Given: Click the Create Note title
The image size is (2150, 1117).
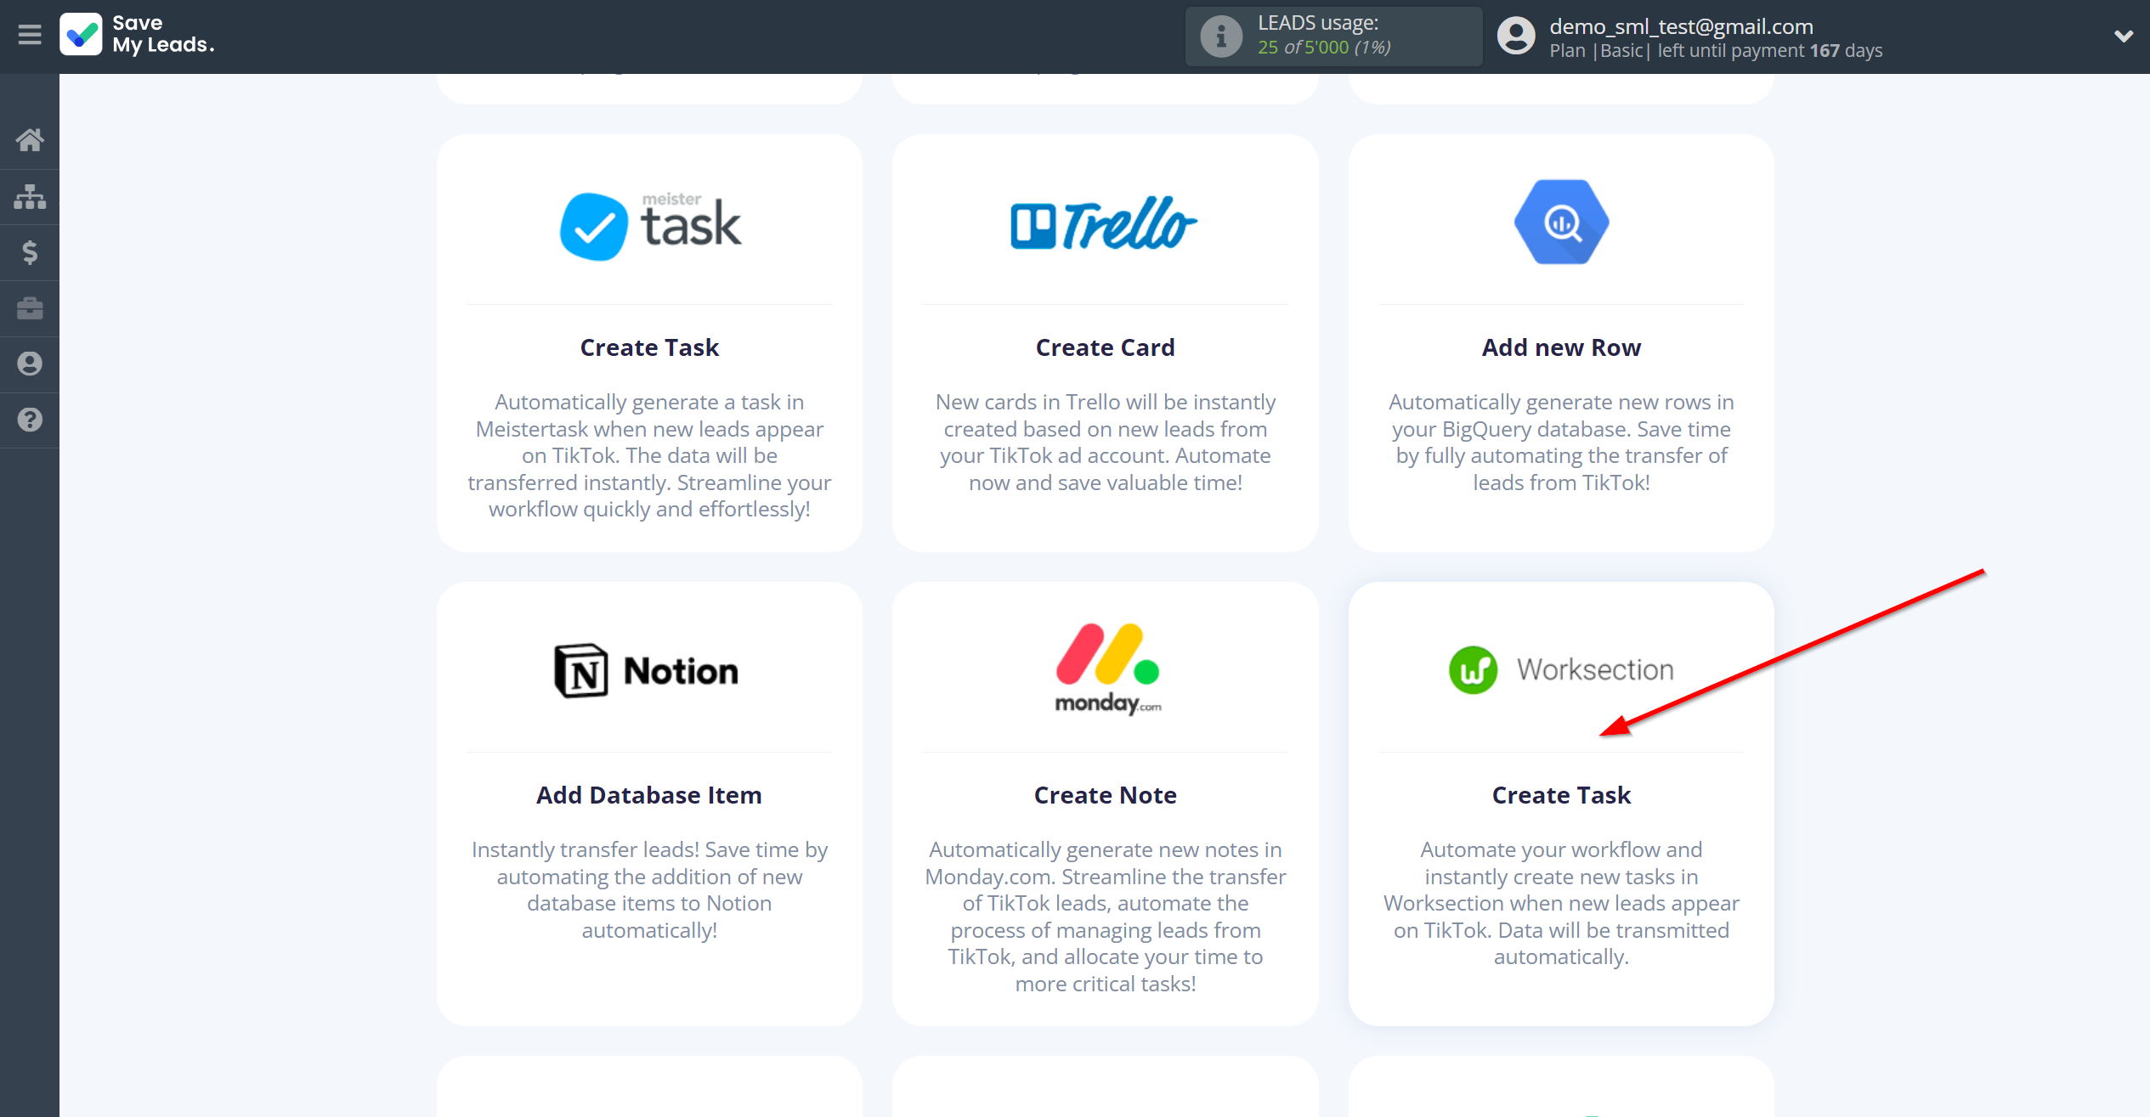Looking at the screenshot, I should coord(1105,795).
